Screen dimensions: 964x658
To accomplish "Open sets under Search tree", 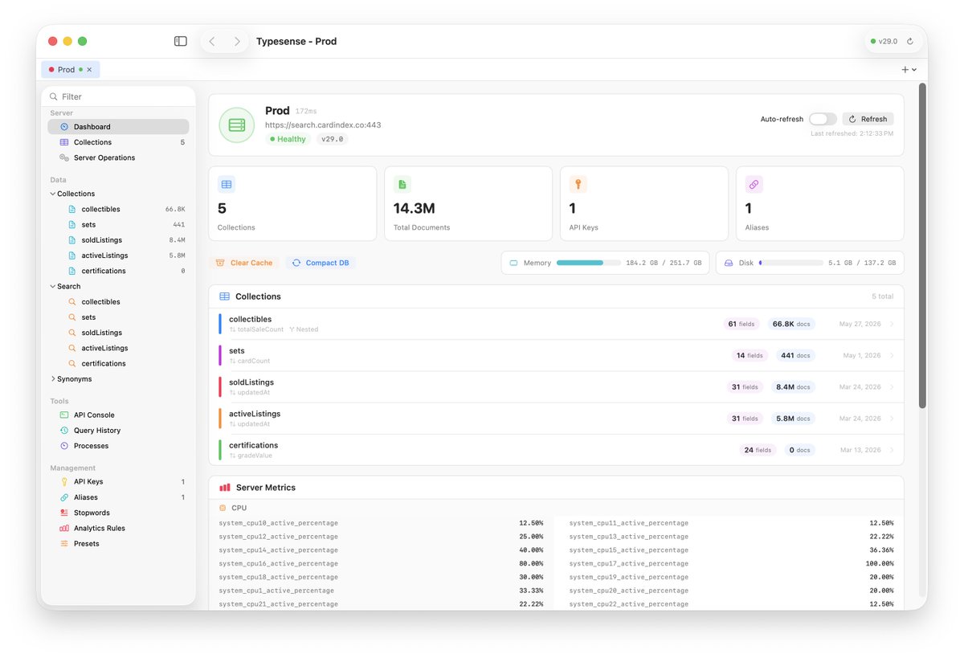I will coord(118,317).
